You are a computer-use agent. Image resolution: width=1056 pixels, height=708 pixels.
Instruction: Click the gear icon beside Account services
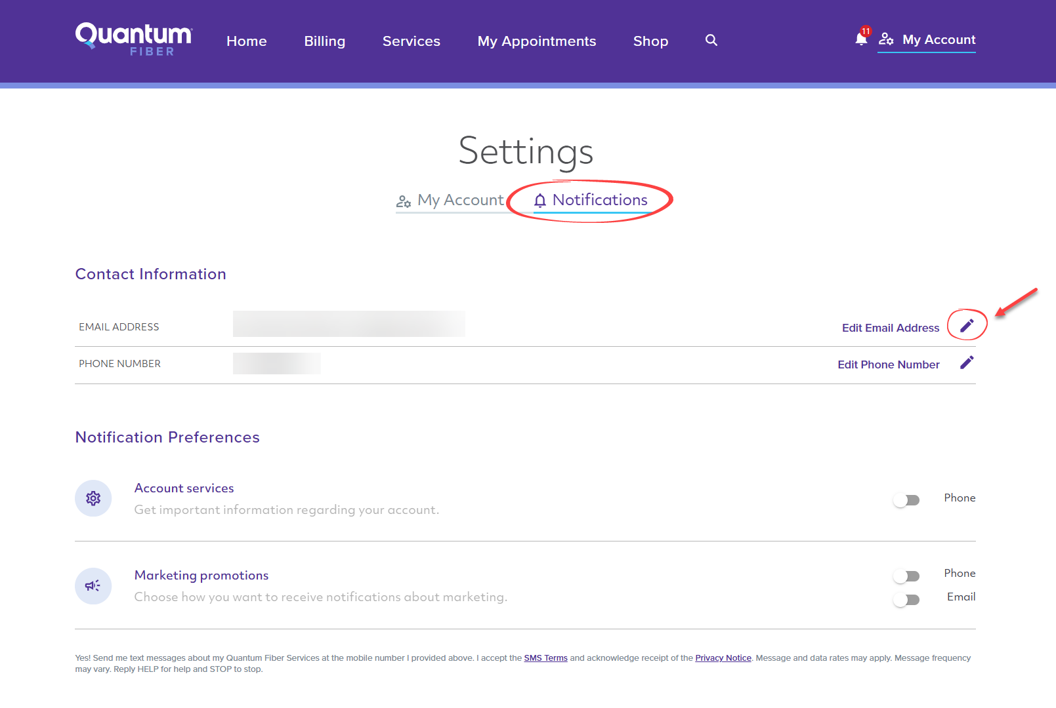tap(93, 498)
